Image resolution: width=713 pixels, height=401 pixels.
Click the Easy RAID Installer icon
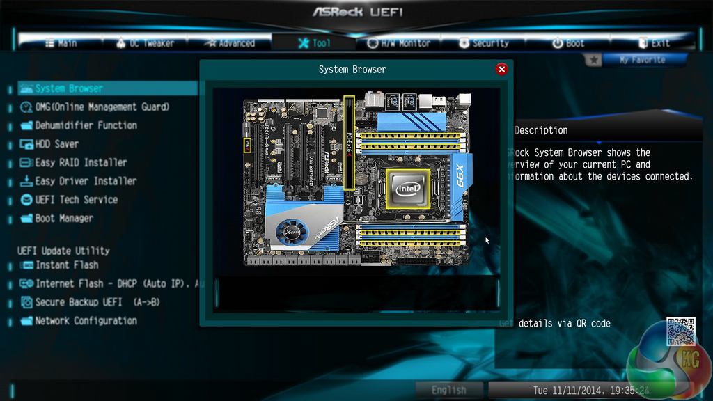coord(26,163)
